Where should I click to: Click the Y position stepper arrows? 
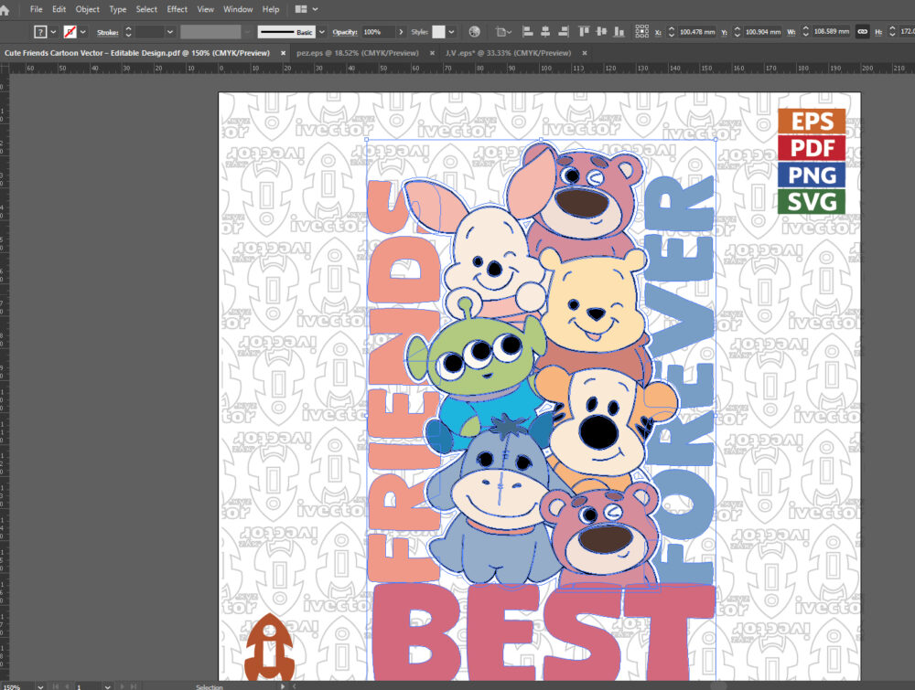(737, 32)
